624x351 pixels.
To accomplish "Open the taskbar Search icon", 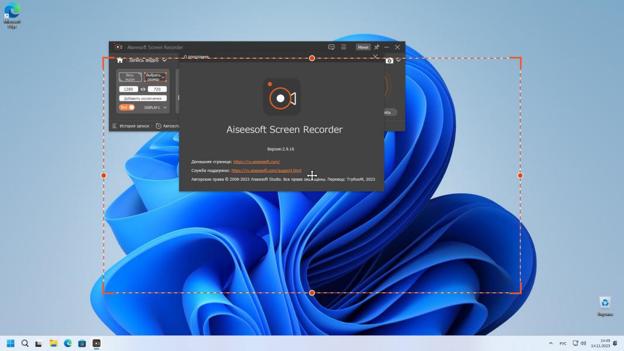I will point(25,343).
